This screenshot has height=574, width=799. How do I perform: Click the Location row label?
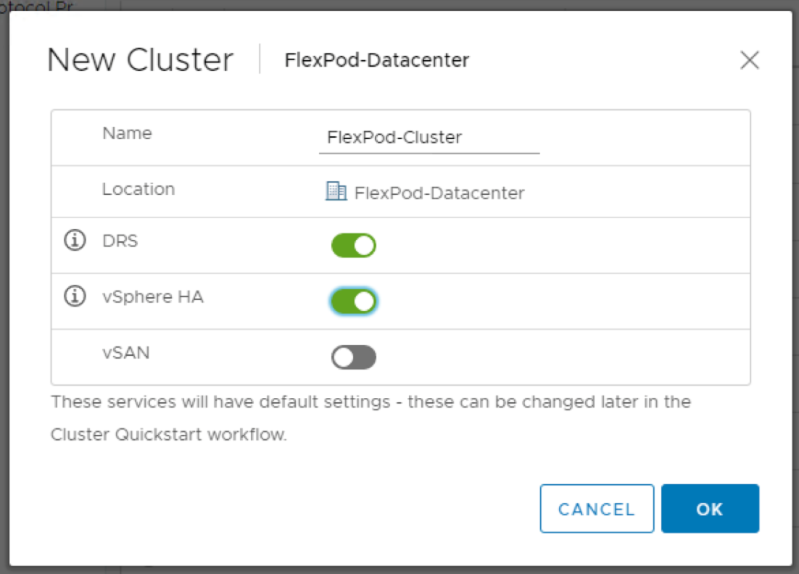pyautogui.click(x=138, y=189)
